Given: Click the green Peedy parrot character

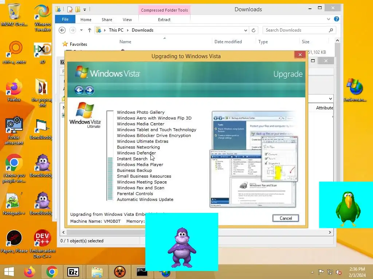Looking at the screenshot, I should point(348,208).
